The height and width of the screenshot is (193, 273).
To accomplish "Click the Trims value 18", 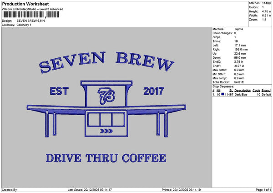I will coord(236,41).
